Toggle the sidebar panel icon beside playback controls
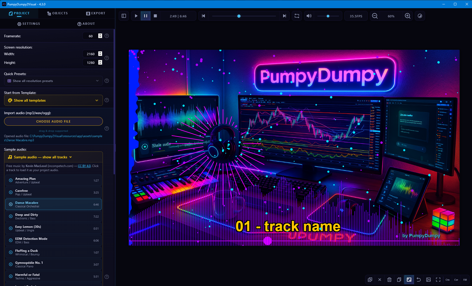This screenshot has height=286, width=472. click(124, 16)
